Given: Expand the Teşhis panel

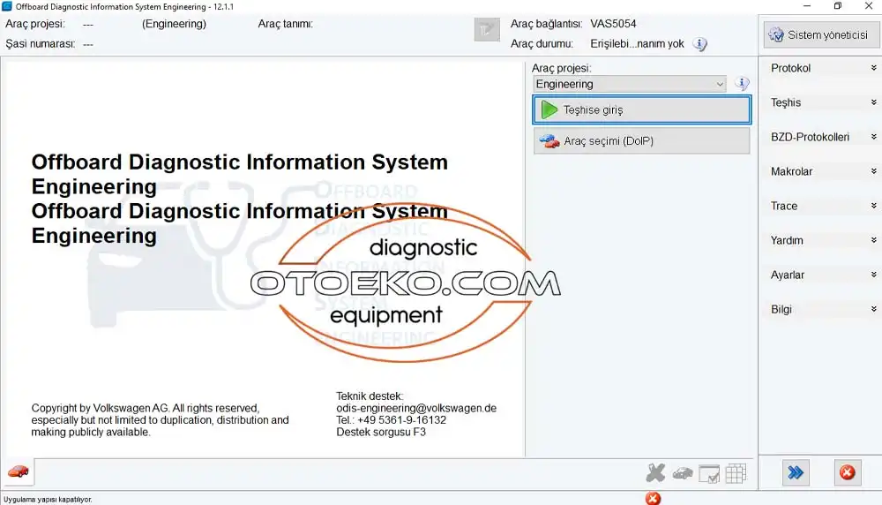Looking at the screenshot, I should click(x=820, y=102).
